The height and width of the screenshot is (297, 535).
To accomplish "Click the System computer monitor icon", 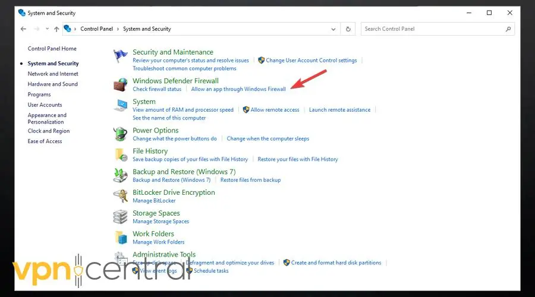I will point(121,105).
